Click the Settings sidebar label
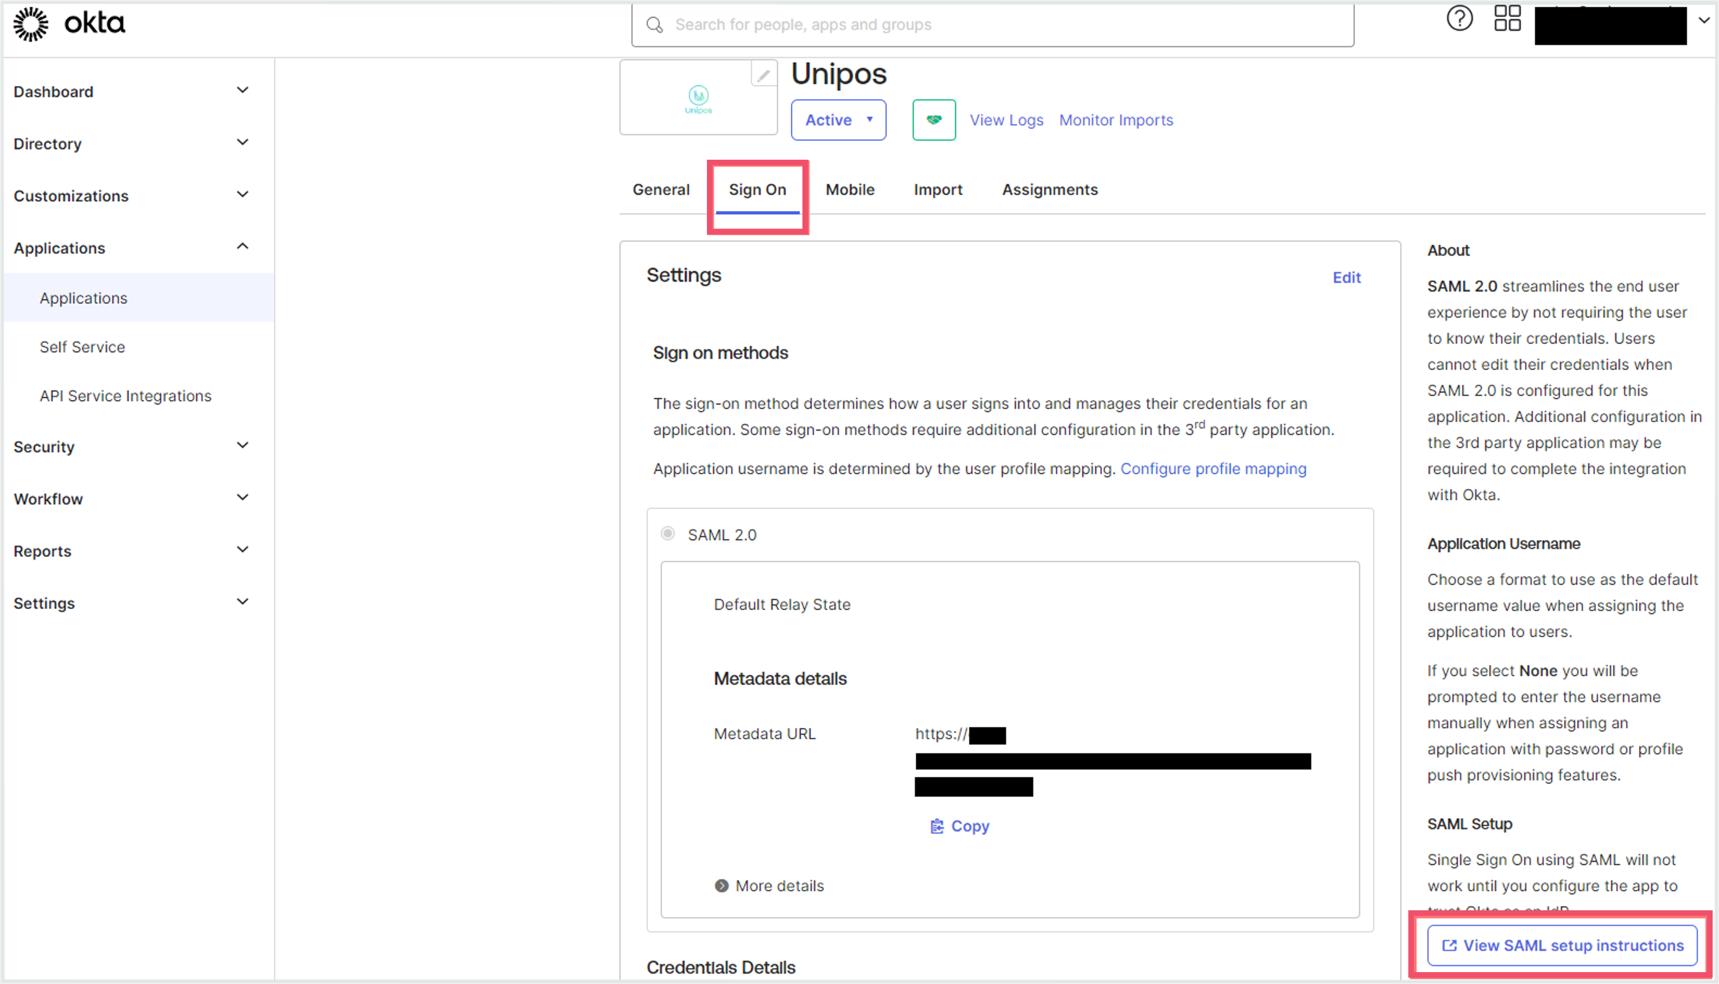Image resolution: width=1719 pixels, height=984 pixels. (44, 604)
